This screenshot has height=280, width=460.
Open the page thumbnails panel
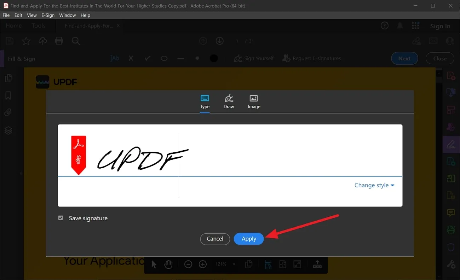point(8,78)
